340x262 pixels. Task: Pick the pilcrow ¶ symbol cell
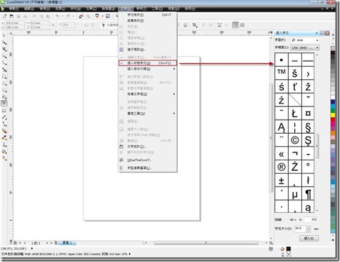click(x=308, y=194)
